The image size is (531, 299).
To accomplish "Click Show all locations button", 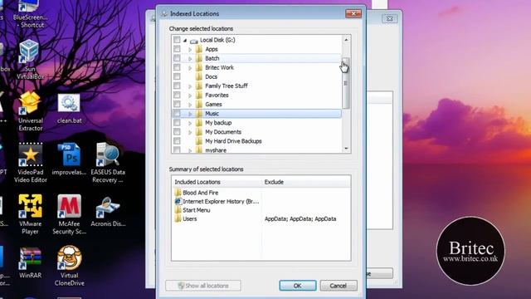I will [x=203, y=286].
